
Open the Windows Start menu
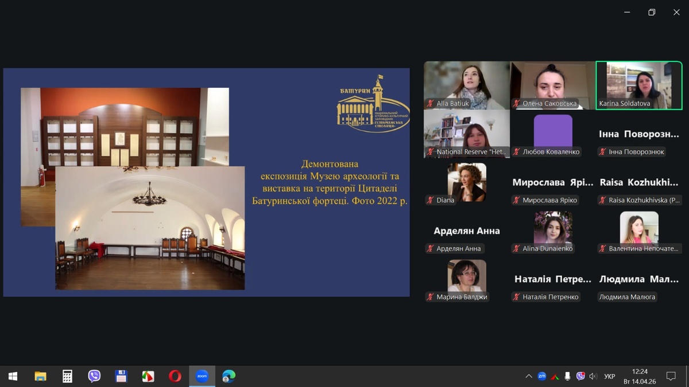pos(13,376)
